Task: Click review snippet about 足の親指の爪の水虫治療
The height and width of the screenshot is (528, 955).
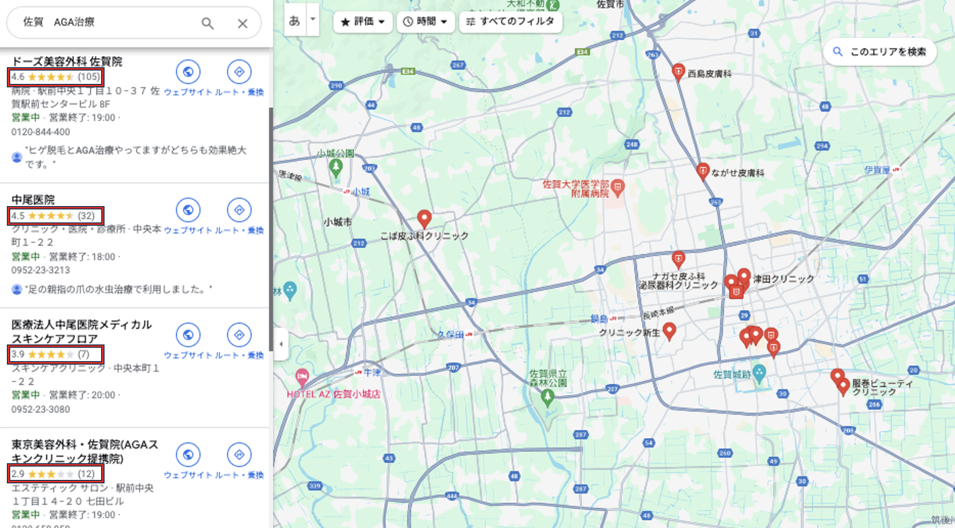Action: [118, 290]
